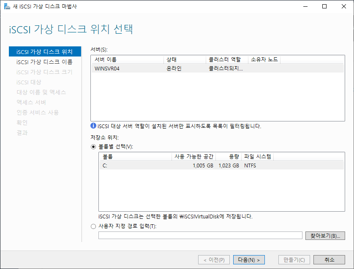Screen dimensions: 354x269
Task: Click the '1,023 GB' capacity cell
Action: pyautogui.click(x=229, y=166)
